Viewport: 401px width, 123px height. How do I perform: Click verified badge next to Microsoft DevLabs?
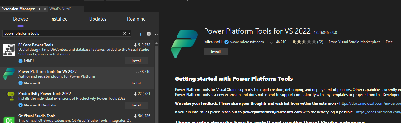(x=21, y=105)
